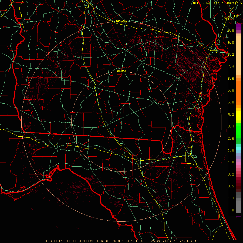Screen dimensions: 243x243
Task: Click the 7.4 scale value
Action: (231, 66)
